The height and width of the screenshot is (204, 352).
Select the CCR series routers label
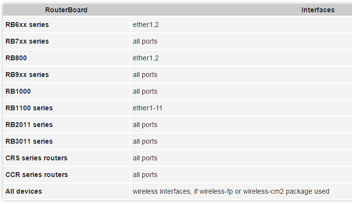(x=37, y=175)
